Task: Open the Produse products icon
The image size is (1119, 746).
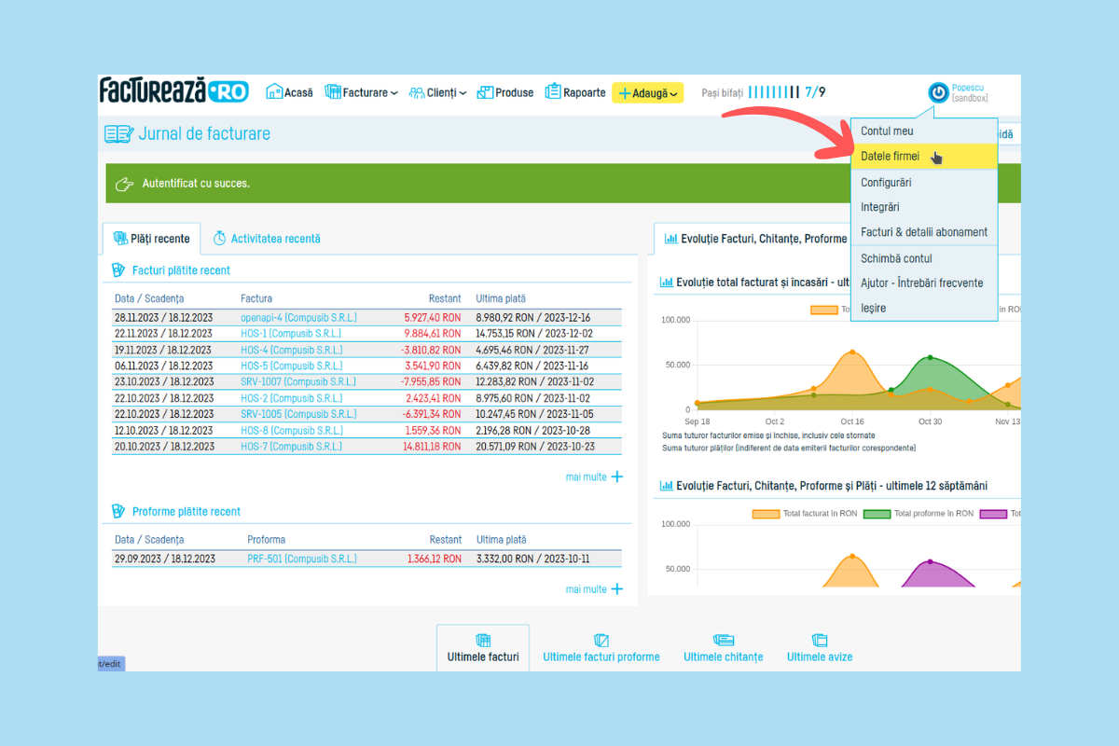Action: [x=485, y=92]
